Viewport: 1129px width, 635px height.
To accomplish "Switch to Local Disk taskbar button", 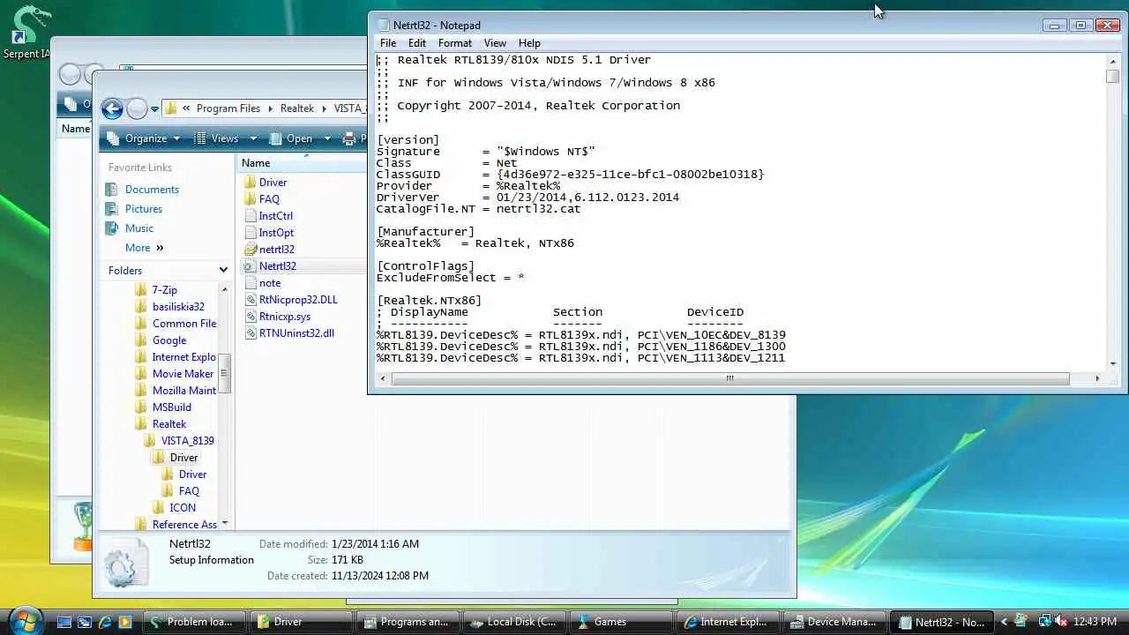I will click(x=514, y=622).
